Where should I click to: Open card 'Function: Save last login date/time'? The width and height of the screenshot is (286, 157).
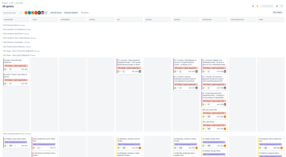pos(16,65)
